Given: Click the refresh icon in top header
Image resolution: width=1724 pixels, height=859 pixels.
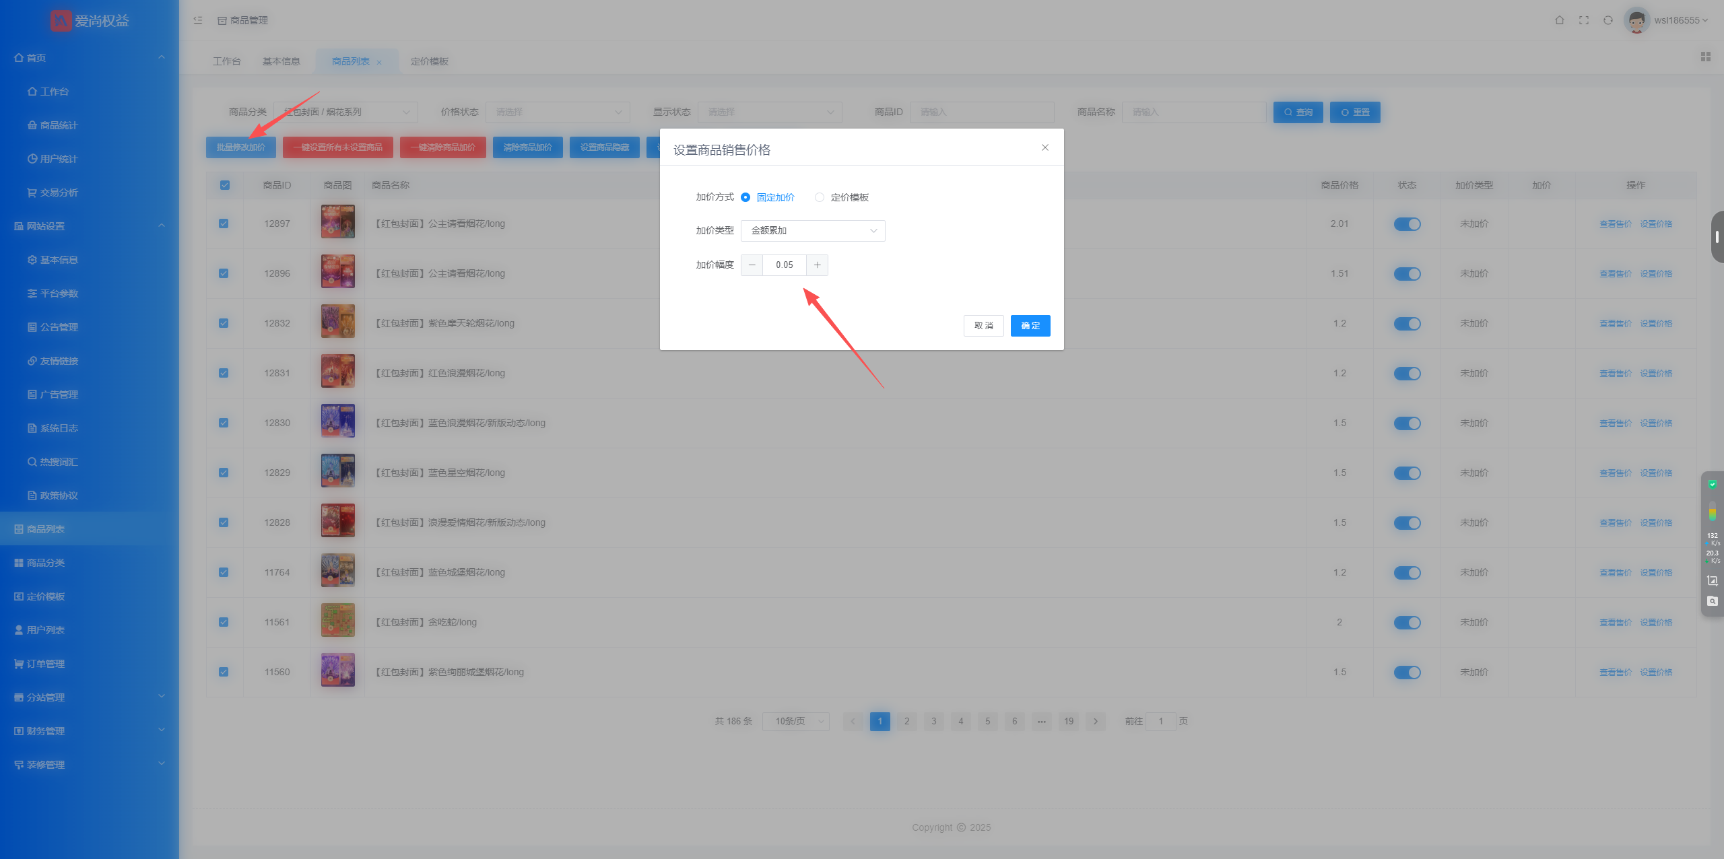Looking at the screenshot, I should click(1607, 20).
